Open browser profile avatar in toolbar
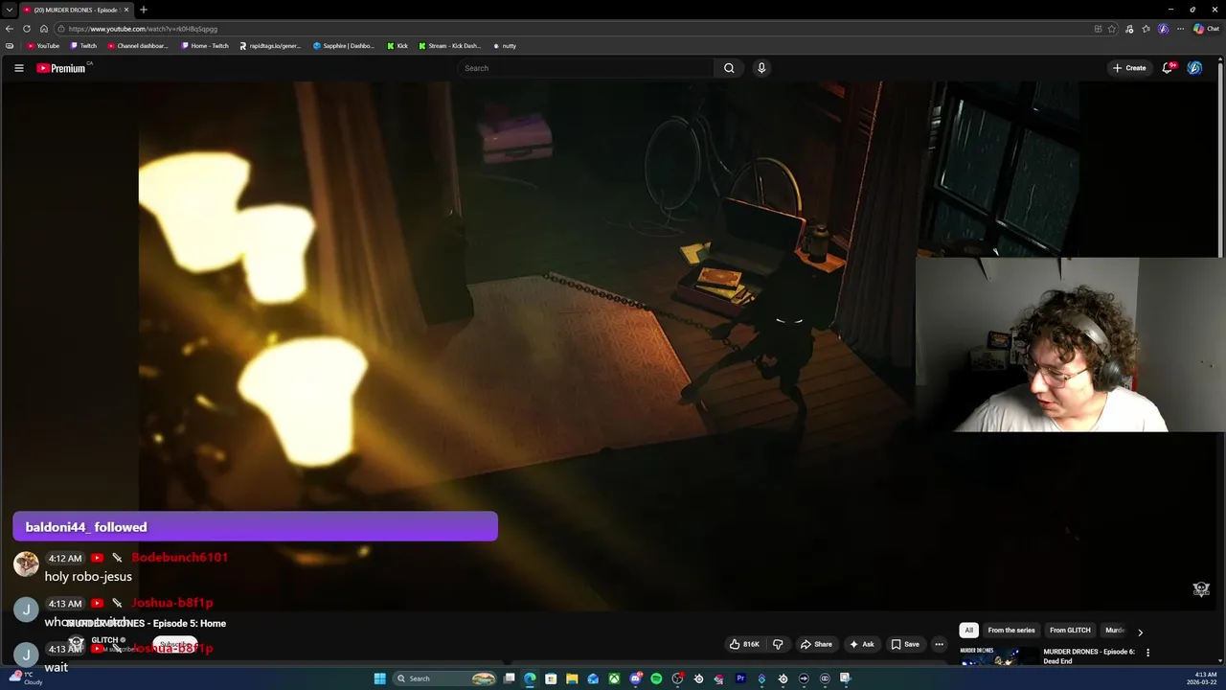This screenshot has width=1226, height=690. pyautogui.click(x=1164, y=29)
